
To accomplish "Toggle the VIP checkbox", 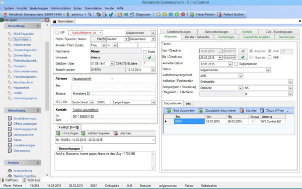I will (57, 33).
